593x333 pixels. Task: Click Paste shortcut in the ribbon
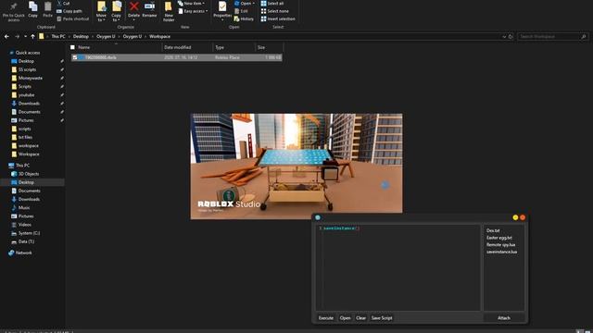72,18
